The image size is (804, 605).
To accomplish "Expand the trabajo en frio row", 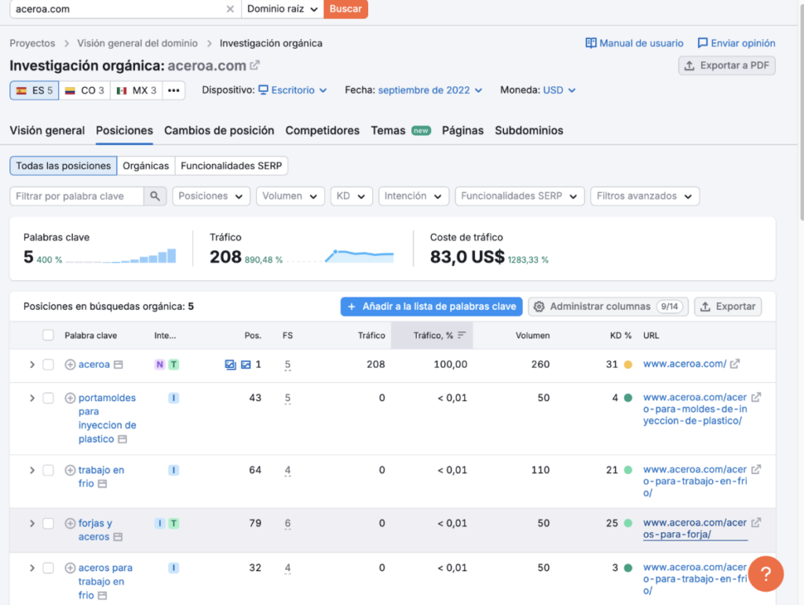I will click(x=32, y=470).
